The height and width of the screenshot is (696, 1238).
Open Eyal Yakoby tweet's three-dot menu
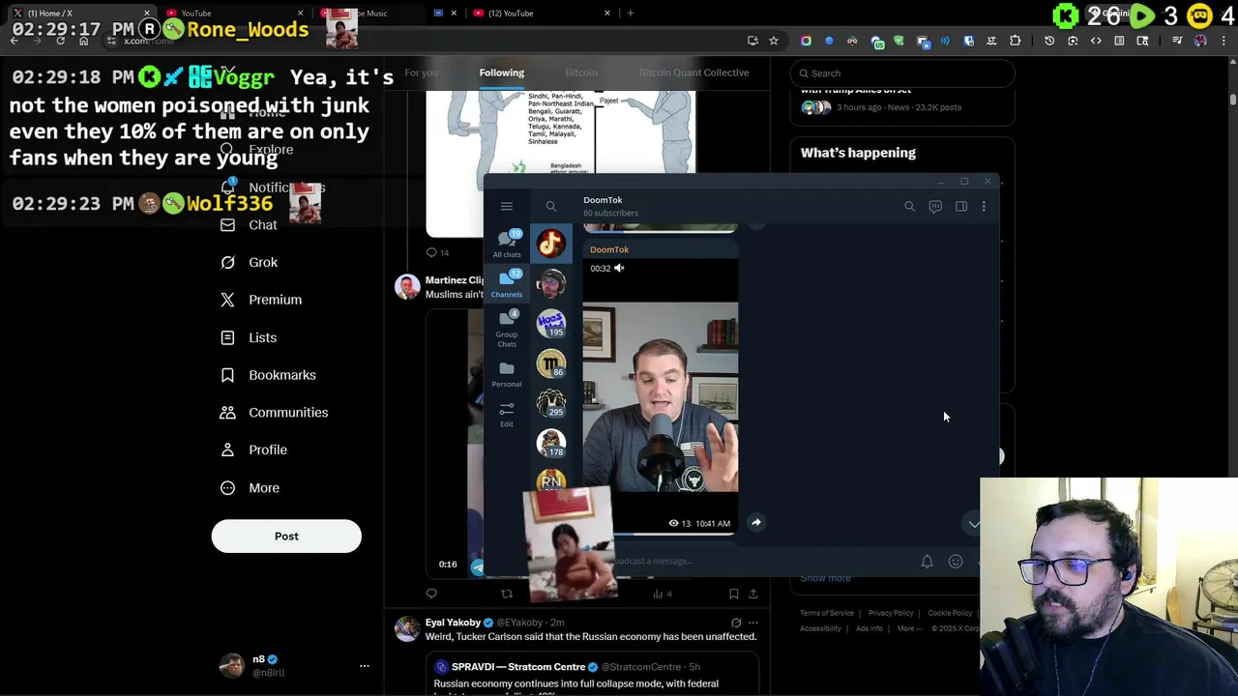(753, 623)
